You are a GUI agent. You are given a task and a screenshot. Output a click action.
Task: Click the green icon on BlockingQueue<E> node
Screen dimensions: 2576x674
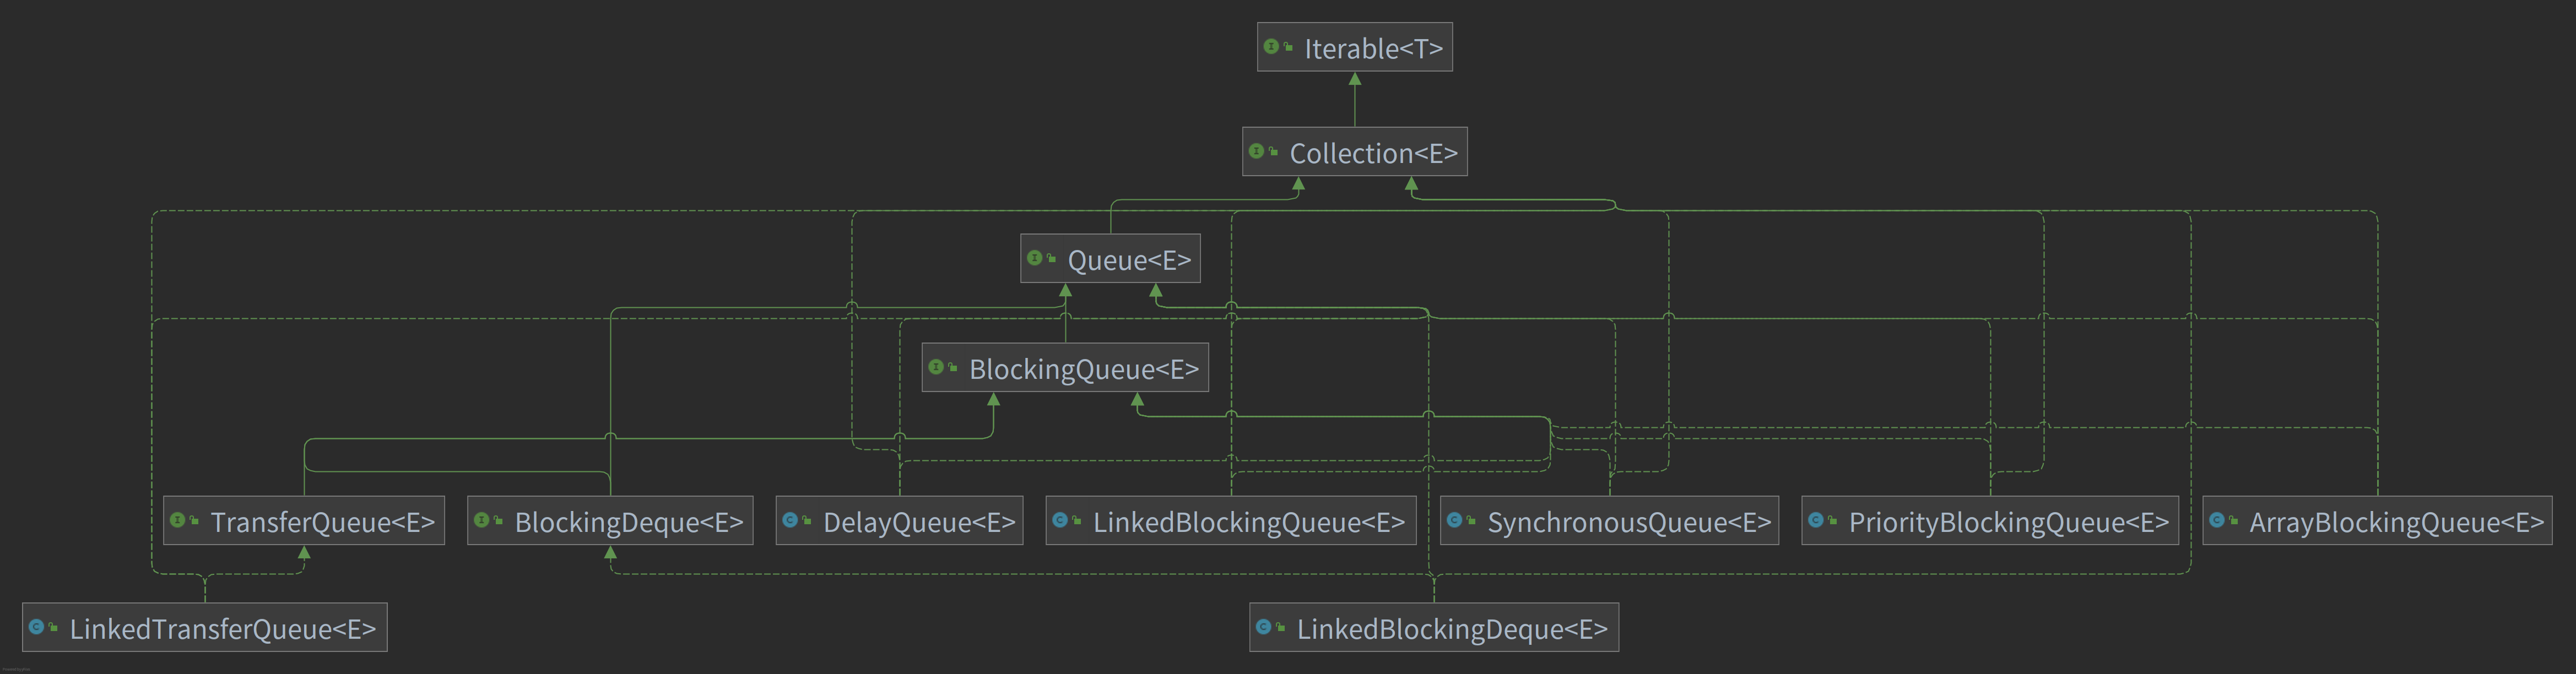(x=936, y=367)
